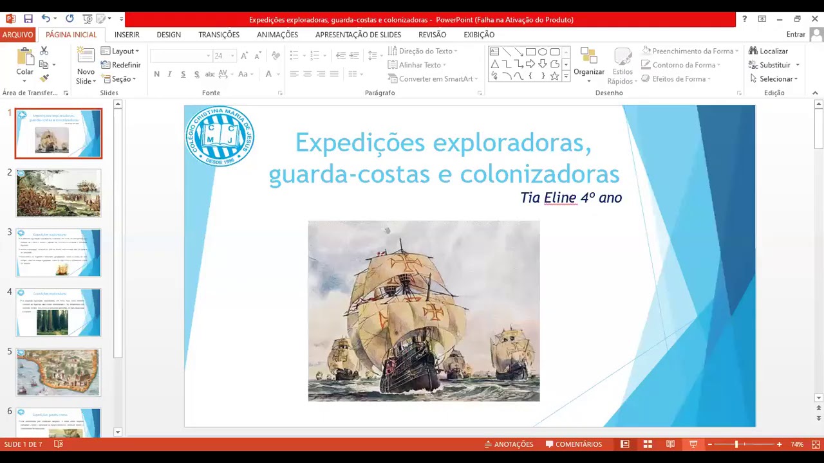Click the Colar paste button
This screenshot has width=824, height=463.
click(x=25, y=65)
